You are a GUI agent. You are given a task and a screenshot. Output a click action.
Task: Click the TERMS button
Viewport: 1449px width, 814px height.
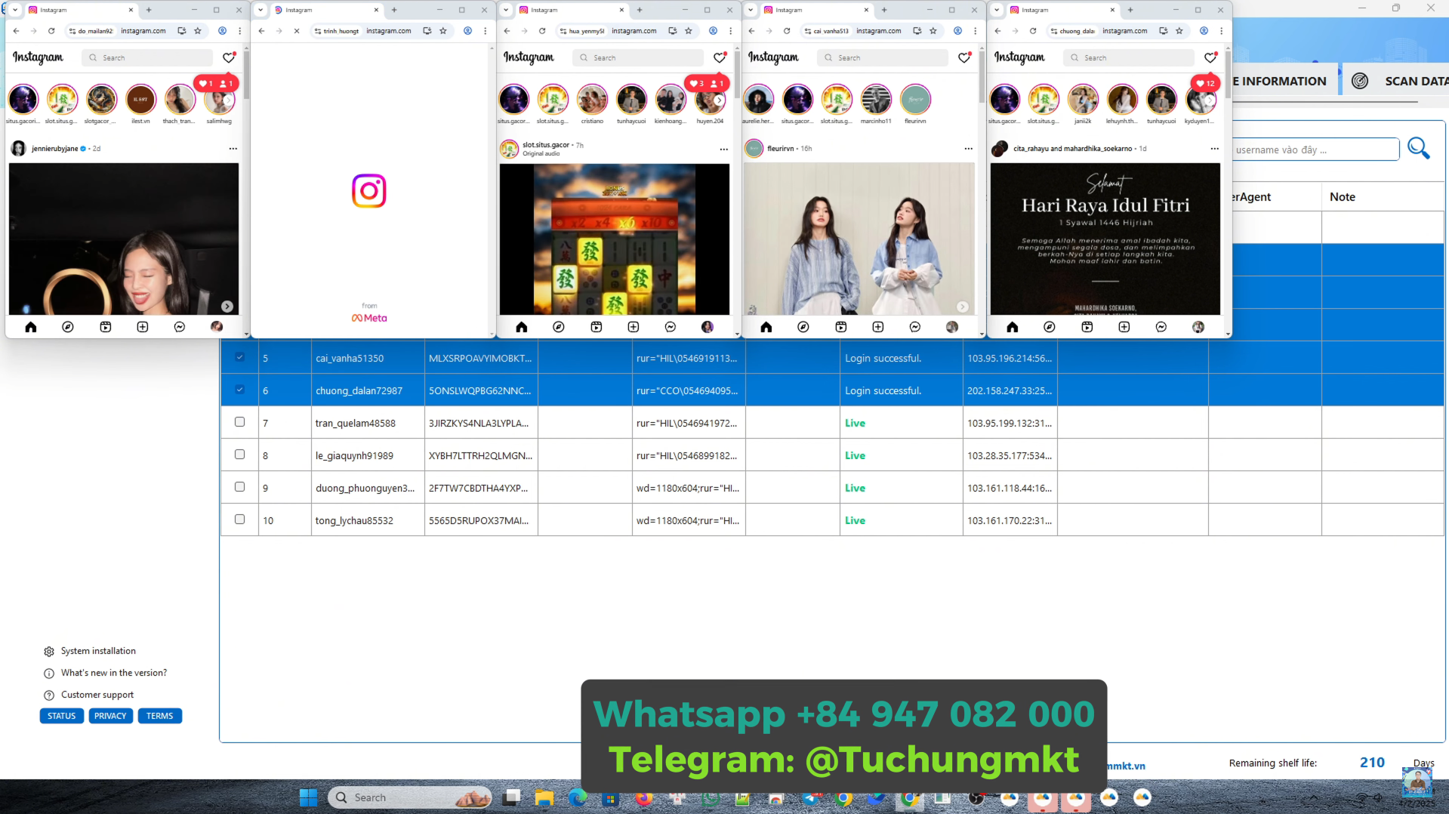159,716
